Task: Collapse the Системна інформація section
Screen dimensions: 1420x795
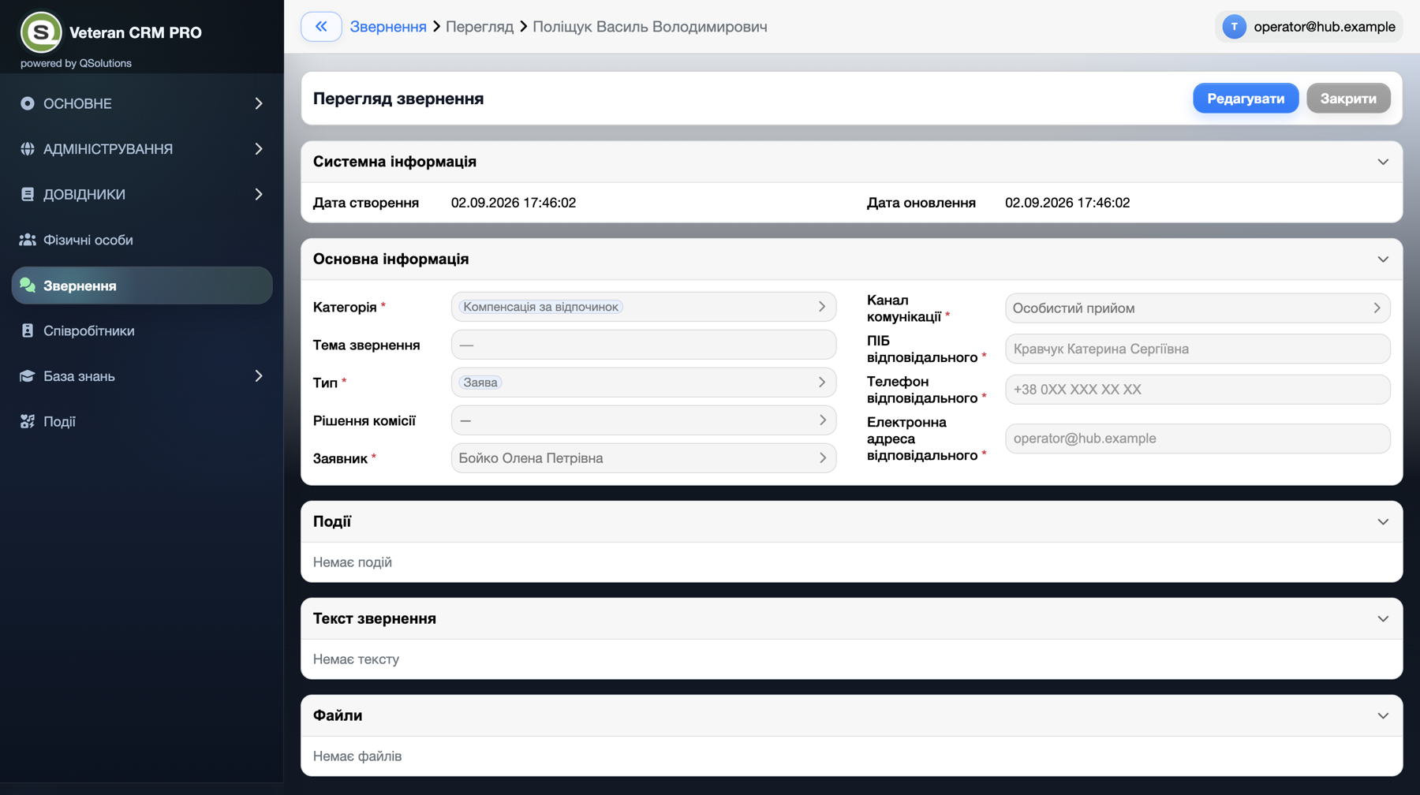Action: 1383,162
